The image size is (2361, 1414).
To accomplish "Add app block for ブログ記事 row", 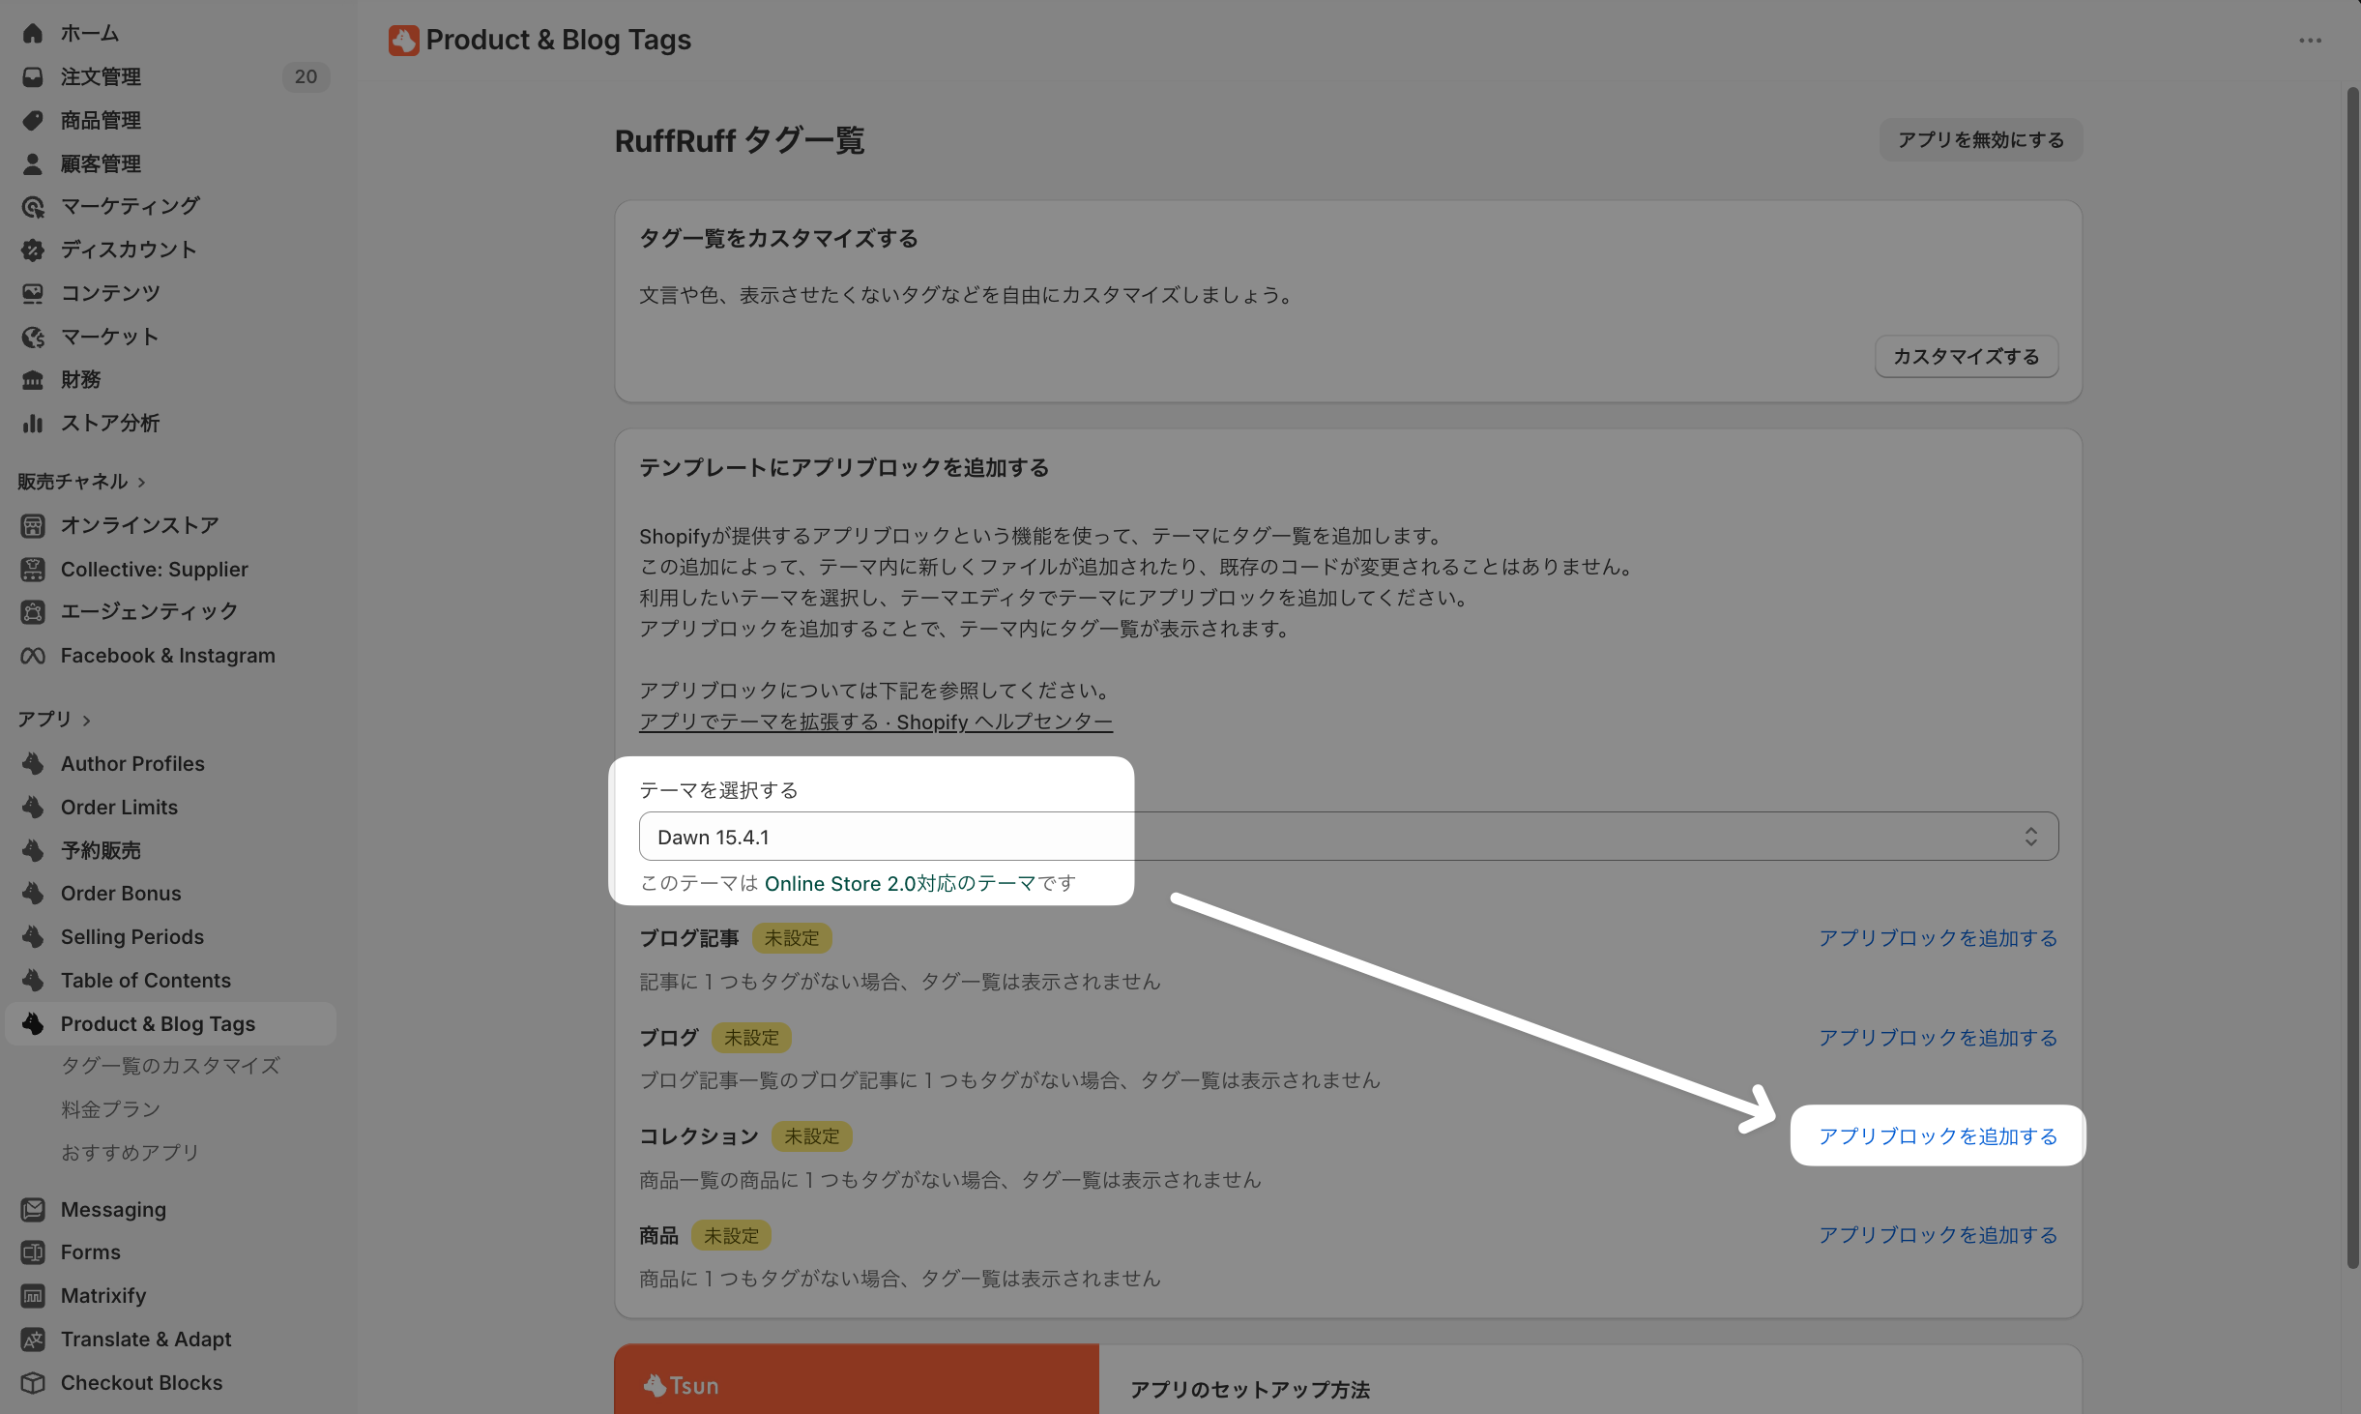I will coord(1938,938).
